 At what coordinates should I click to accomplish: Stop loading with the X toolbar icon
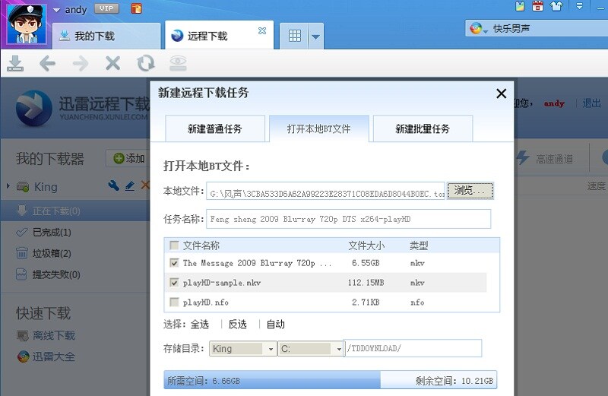point(112,63)
